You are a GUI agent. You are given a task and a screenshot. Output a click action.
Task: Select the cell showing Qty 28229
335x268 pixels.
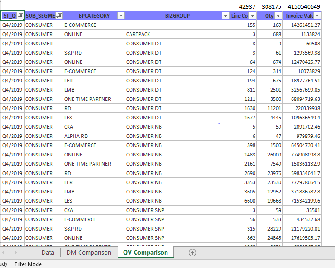(x=269, y=229)
